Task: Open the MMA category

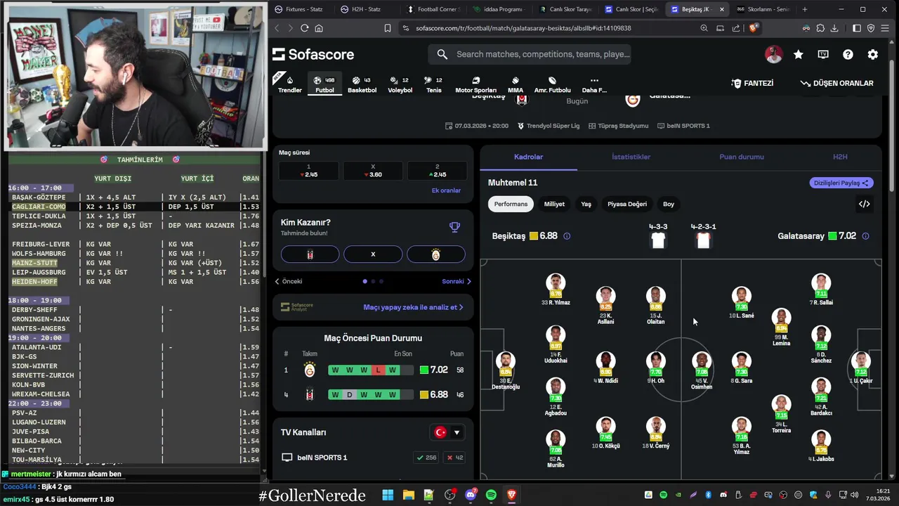Action: point(516,84)
